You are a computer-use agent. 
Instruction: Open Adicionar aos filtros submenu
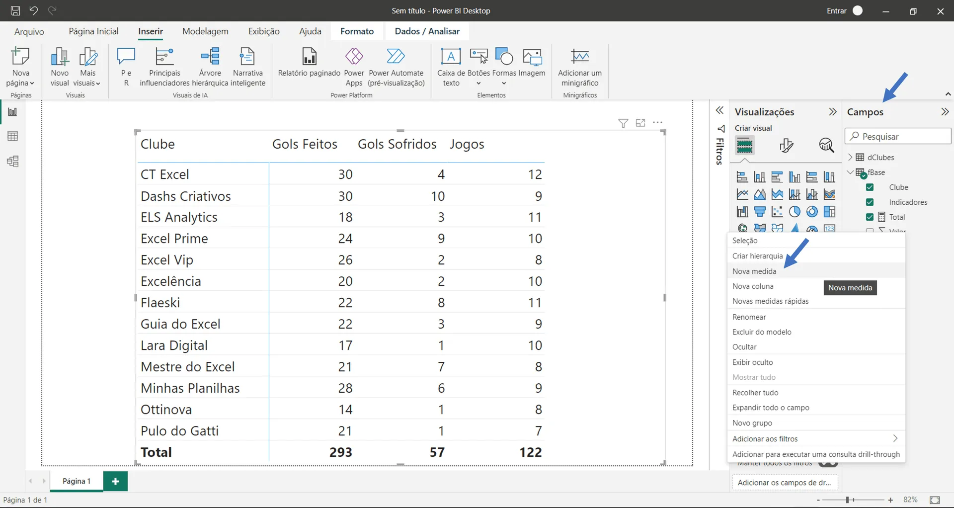click(x=816, y=438)
